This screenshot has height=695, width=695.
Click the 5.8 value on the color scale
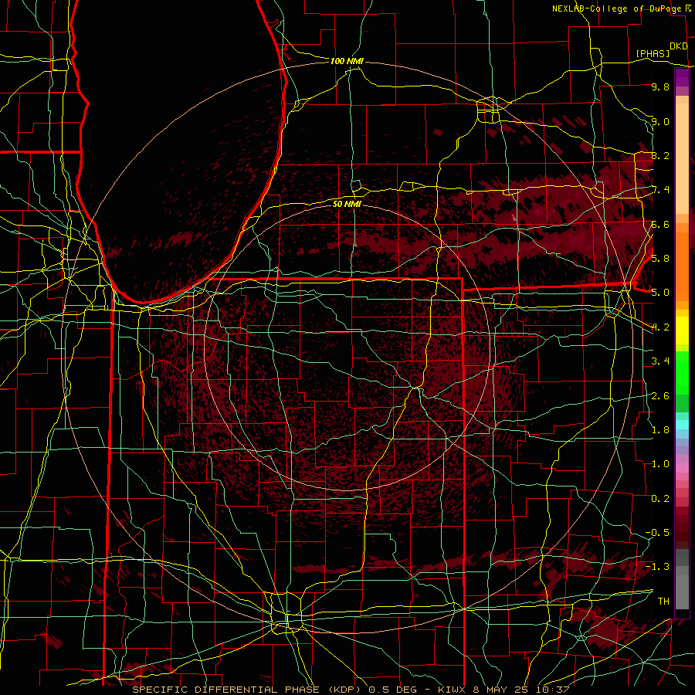point(660,259)
